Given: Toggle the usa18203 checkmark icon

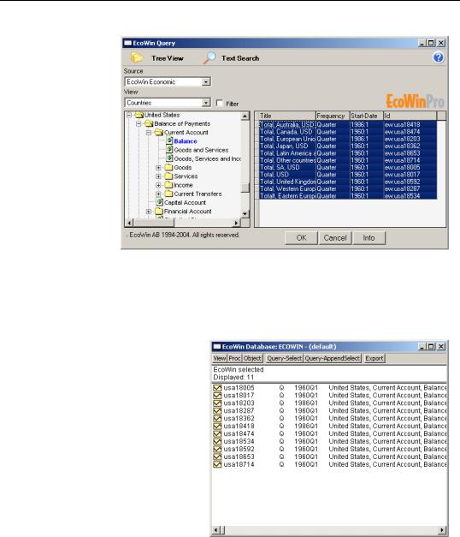Looking at the screenshot, I should pyautogui.click(x=217, y=403).
